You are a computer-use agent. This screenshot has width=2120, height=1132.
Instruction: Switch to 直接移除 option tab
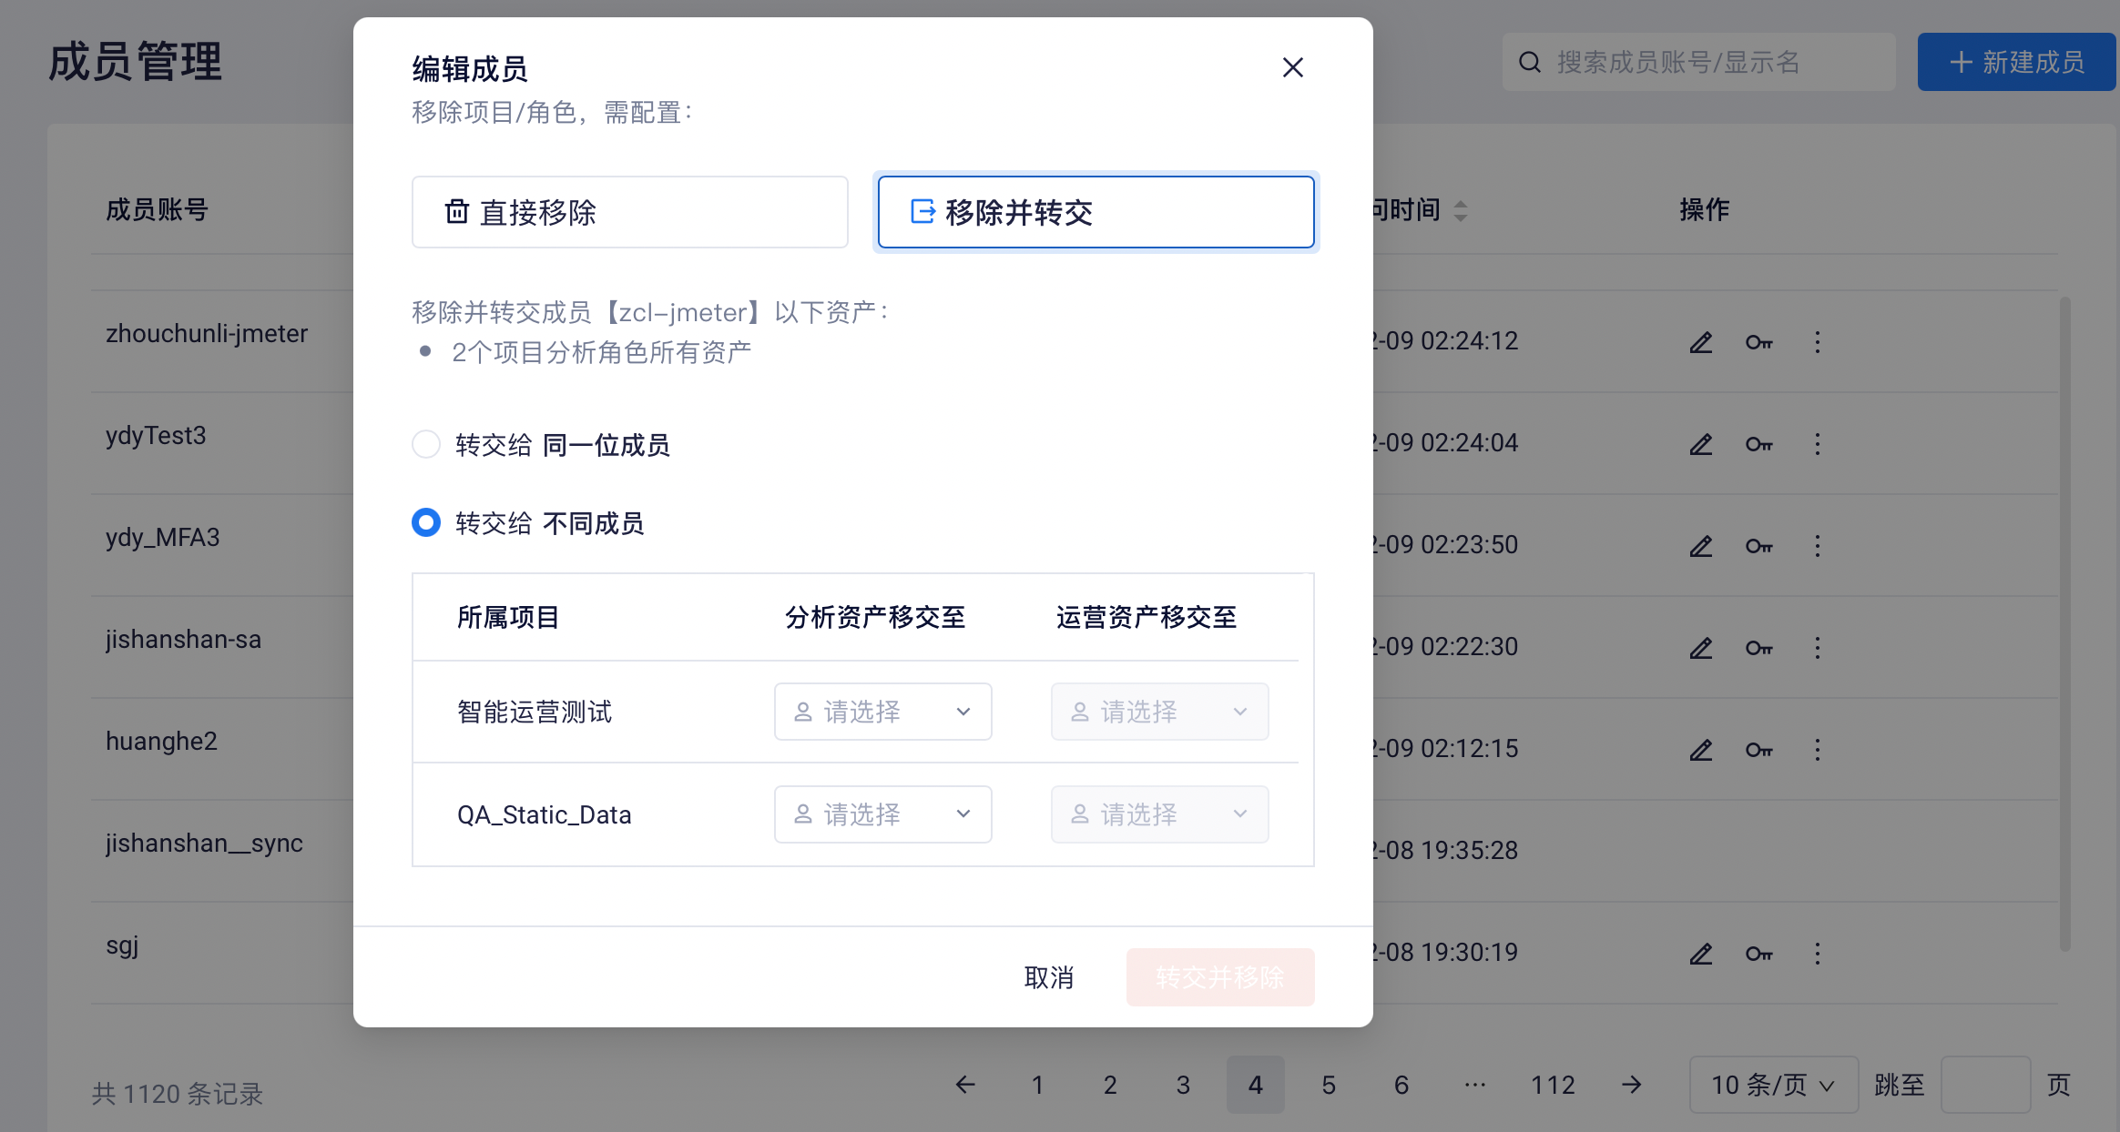[x=629, y=212]
